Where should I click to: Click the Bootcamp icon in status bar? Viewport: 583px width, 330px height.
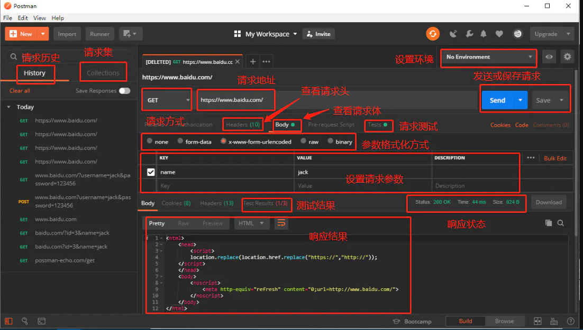[x=396, y=322]
